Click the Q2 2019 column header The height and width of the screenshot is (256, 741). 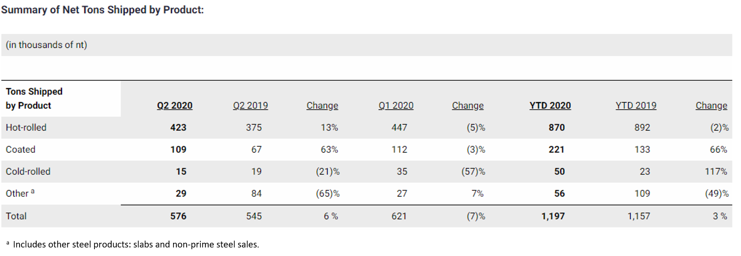point(250,105)
